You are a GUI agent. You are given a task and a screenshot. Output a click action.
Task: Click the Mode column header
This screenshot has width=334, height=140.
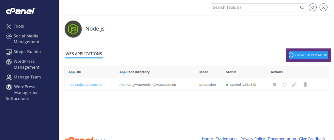pyautogui.click(x=204, y=72)
